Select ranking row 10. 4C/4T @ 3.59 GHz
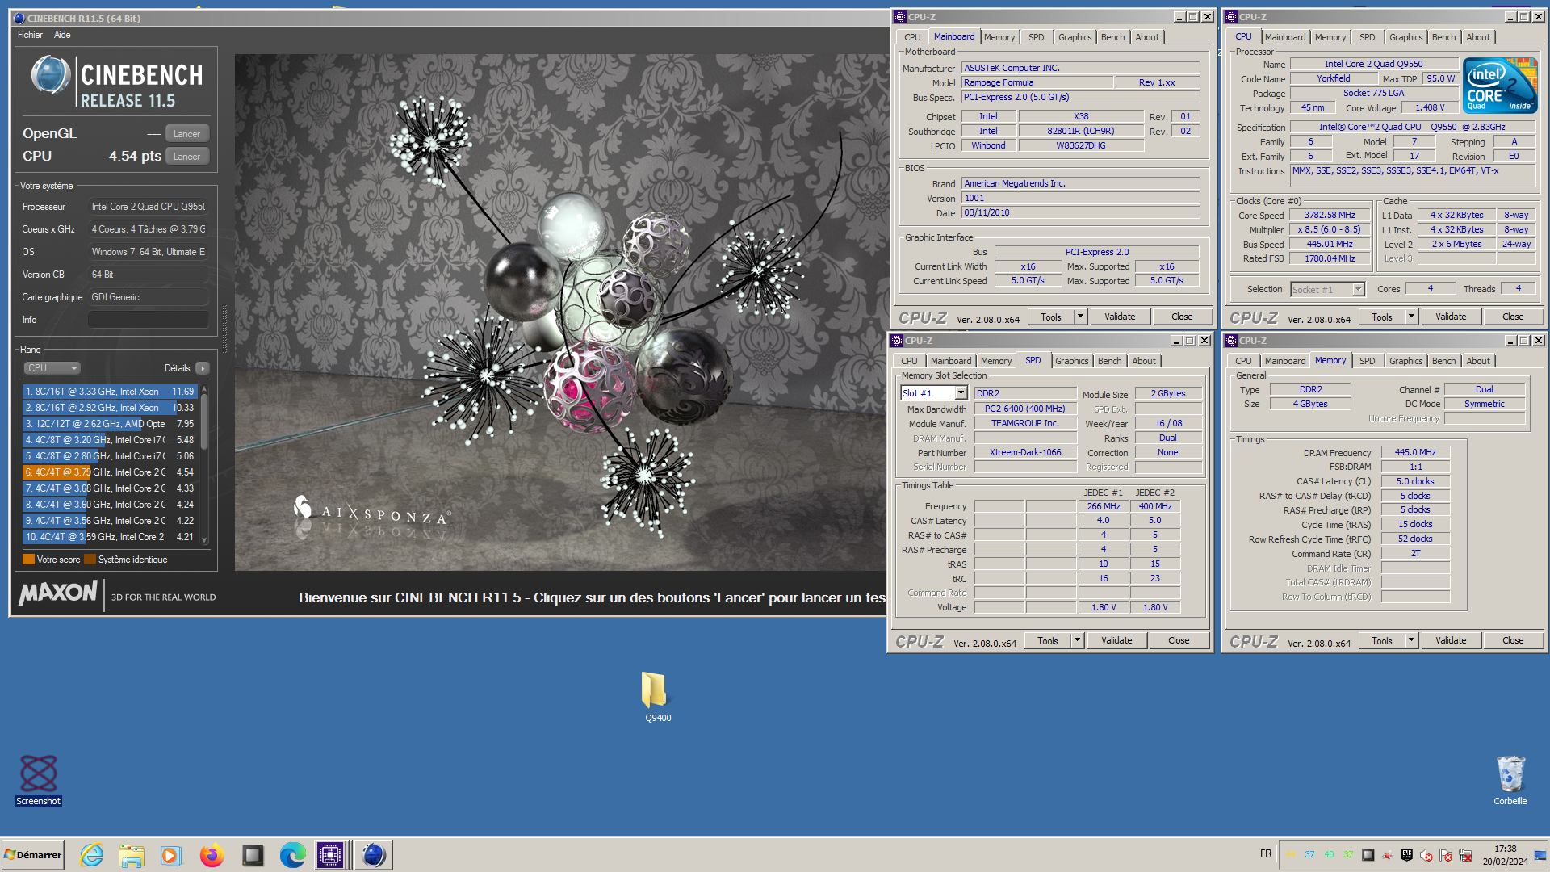The height and width of the screenshot is (872, 1550). (x=110, y=537)
